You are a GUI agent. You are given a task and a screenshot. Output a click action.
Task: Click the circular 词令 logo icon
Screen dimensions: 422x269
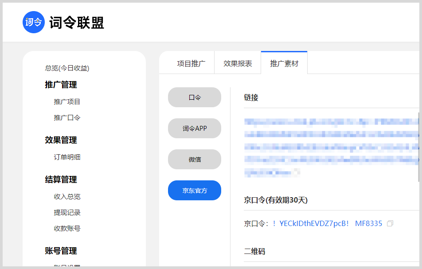coord(34,22)
